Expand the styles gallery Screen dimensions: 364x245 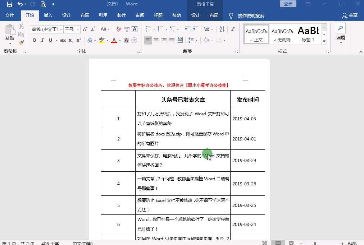[324, 42]
